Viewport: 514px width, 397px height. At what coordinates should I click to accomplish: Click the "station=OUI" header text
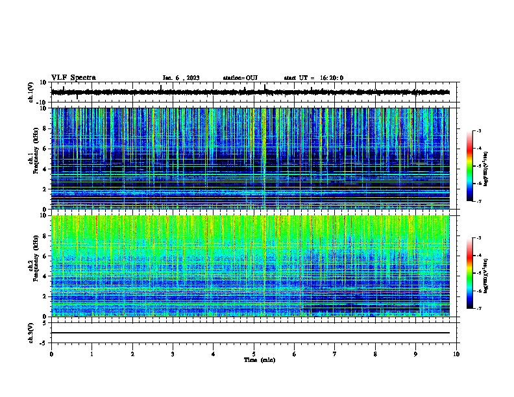tap(240, 78)
